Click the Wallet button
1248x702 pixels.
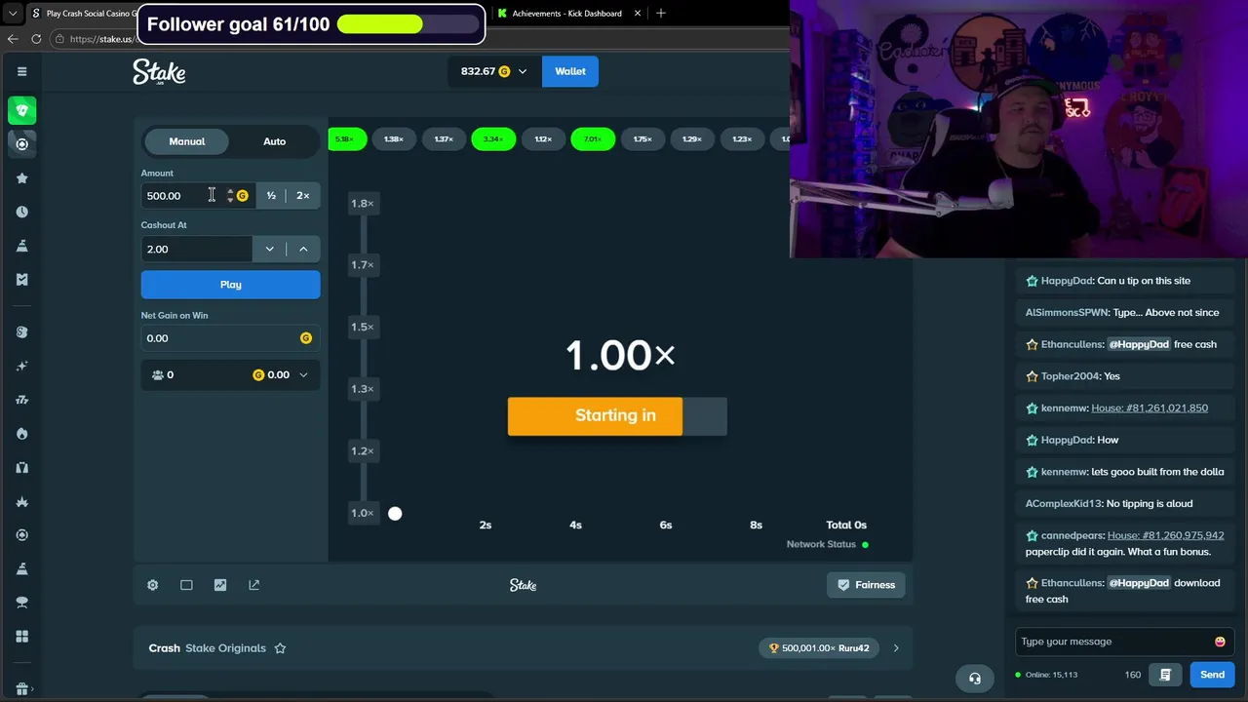pos(570,71)
